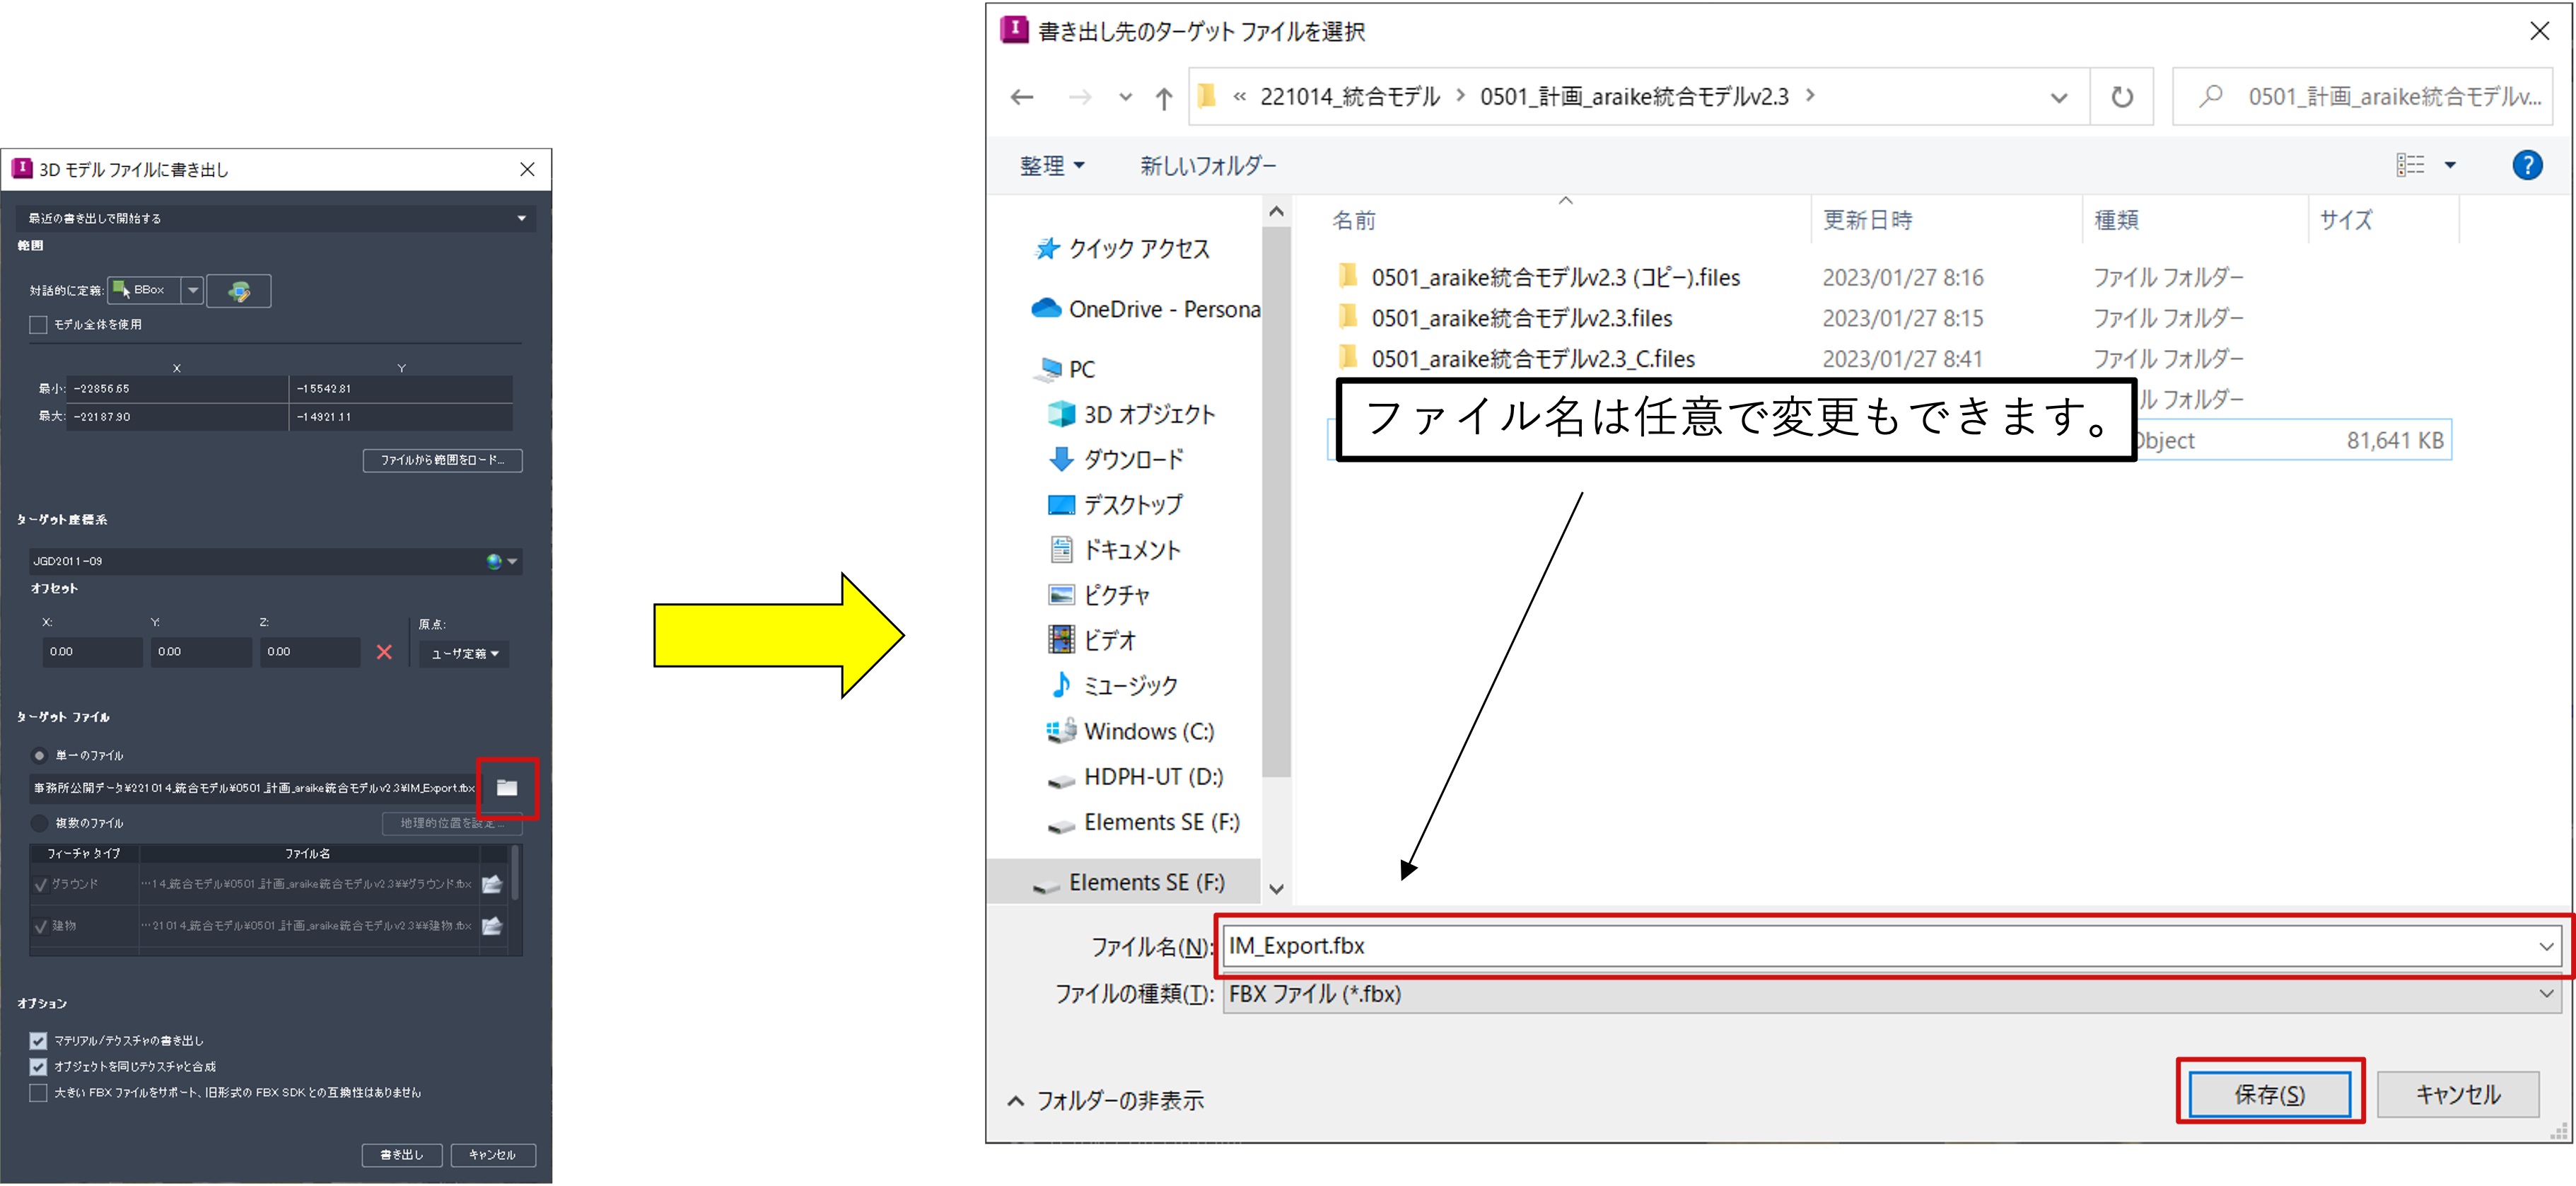The image size is (2576, 1186).
Task: Select the 複数のファイル radio button
Action: [40, 823]
